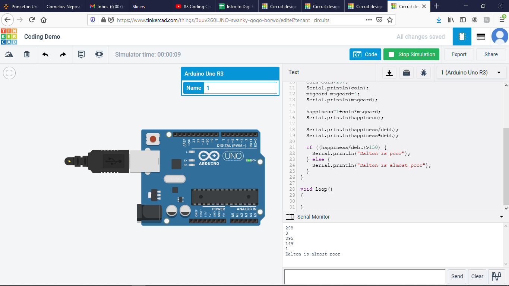Switch to the Slicers tab
This screenshot has width=509, height=286.
pos(150,6)
